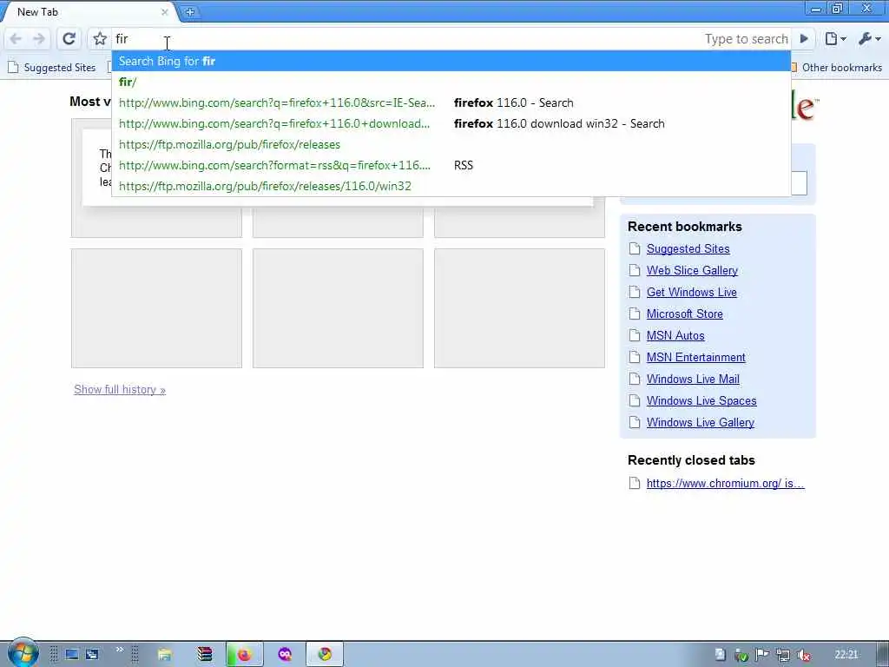Click the muted volume tray icon

803,655
